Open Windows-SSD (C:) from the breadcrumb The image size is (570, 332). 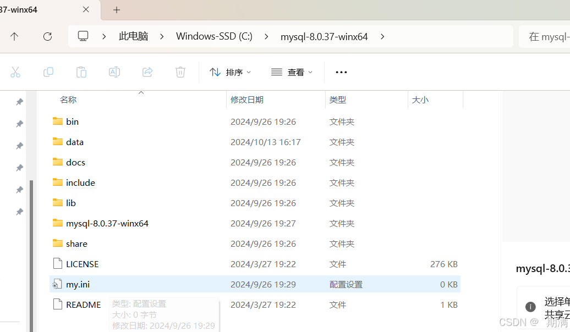click(x=214, y=36)
